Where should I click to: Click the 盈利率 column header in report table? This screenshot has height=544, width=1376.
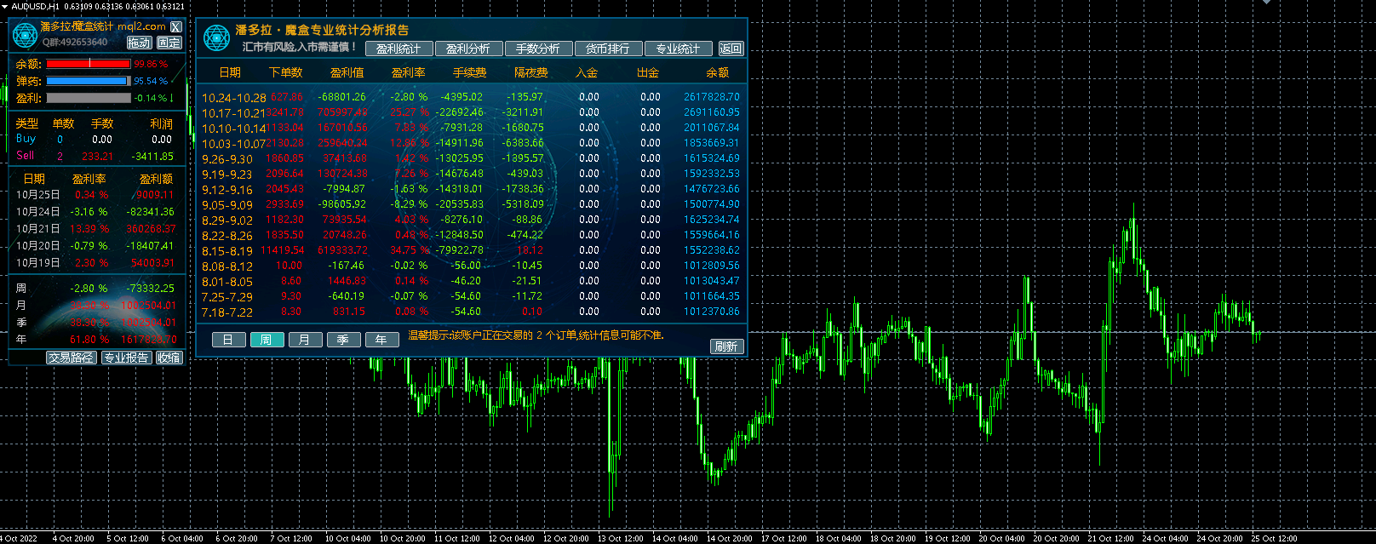[409, 72]
